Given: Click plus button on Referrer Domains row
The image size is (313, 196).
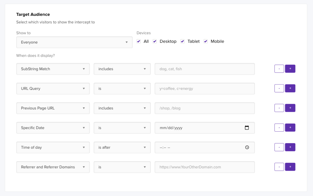Looking at the screenshot, I should 290,167.
